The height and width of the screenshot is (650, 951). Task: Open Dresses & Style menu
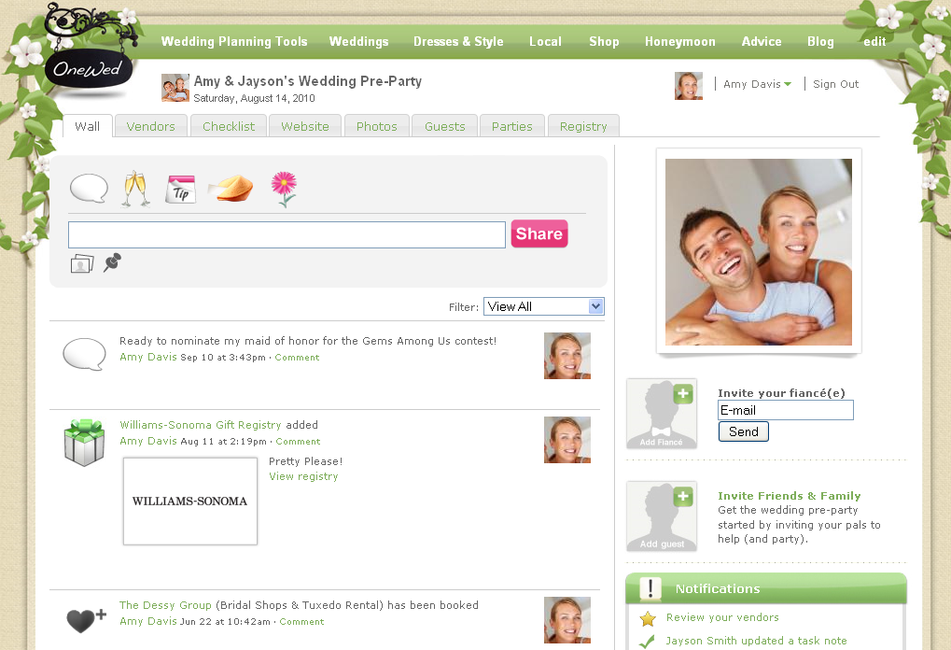click(x=458, y=41)
